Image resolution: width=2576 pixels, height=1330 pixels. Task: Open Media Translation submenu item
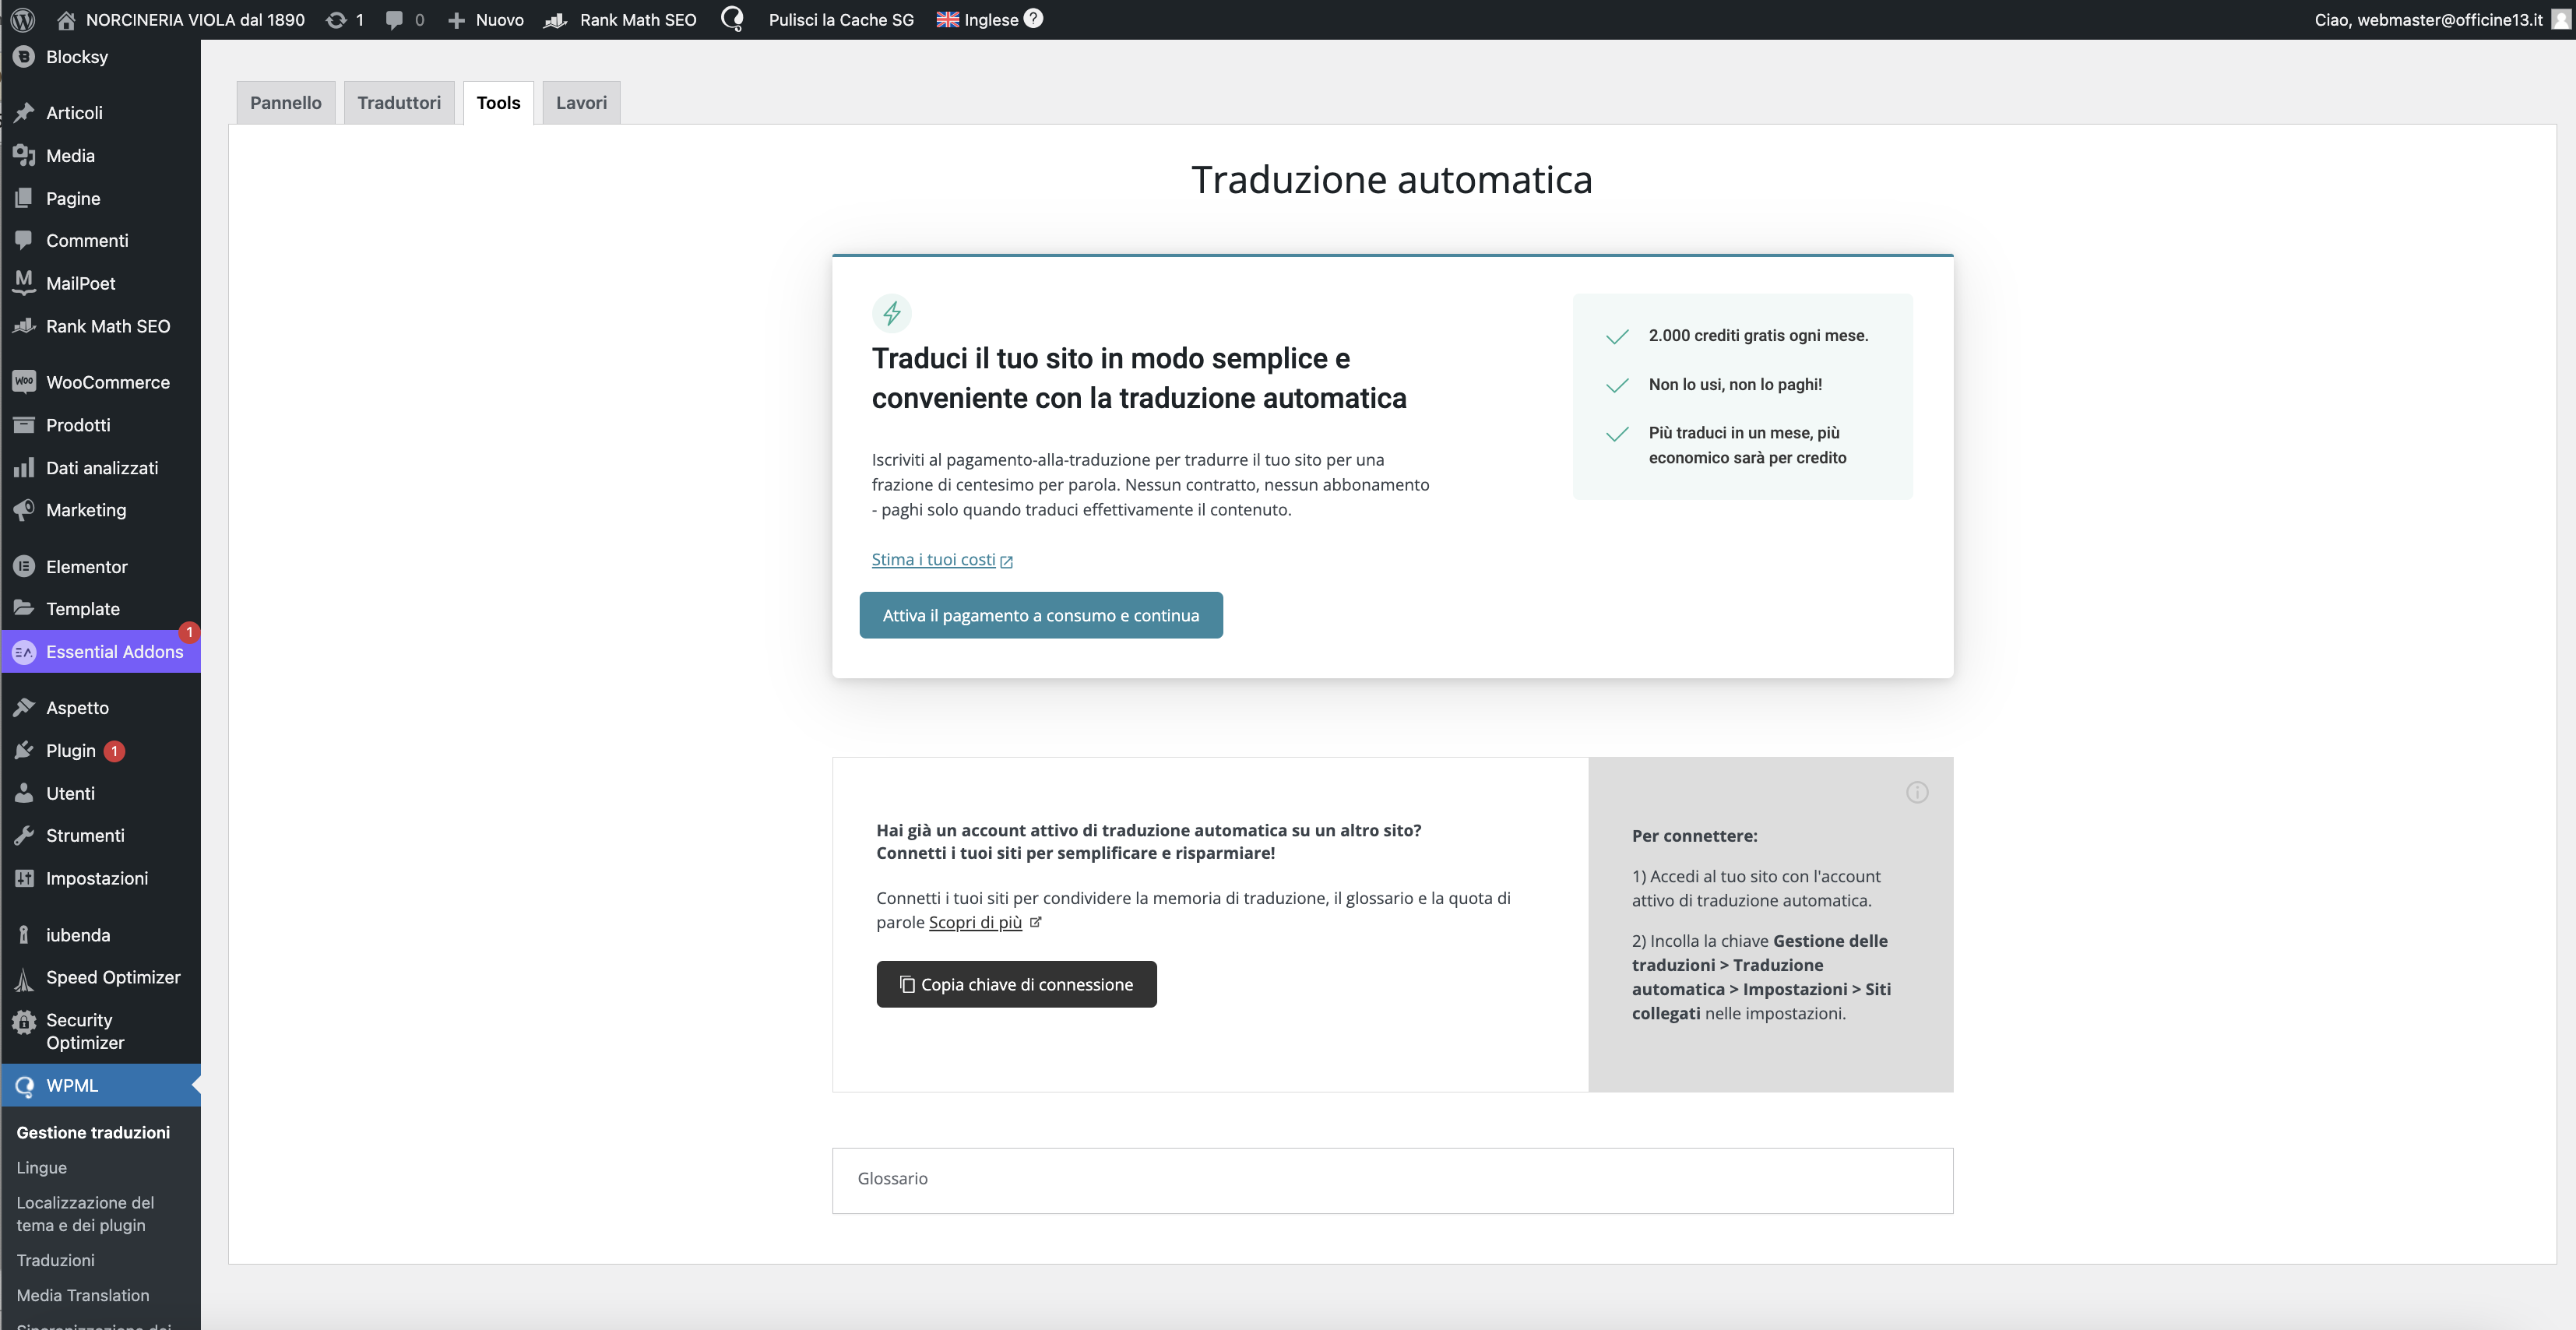[82, 1296]
